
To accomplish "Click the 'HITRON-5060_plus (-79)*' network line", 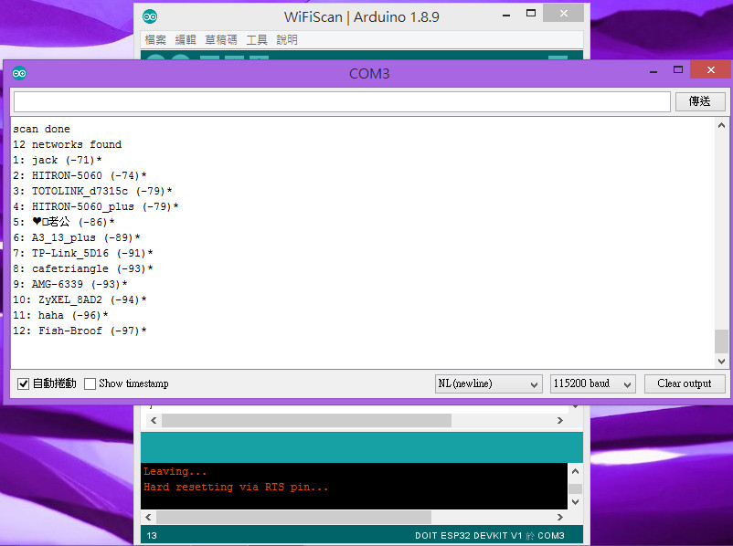I will 96,206.
